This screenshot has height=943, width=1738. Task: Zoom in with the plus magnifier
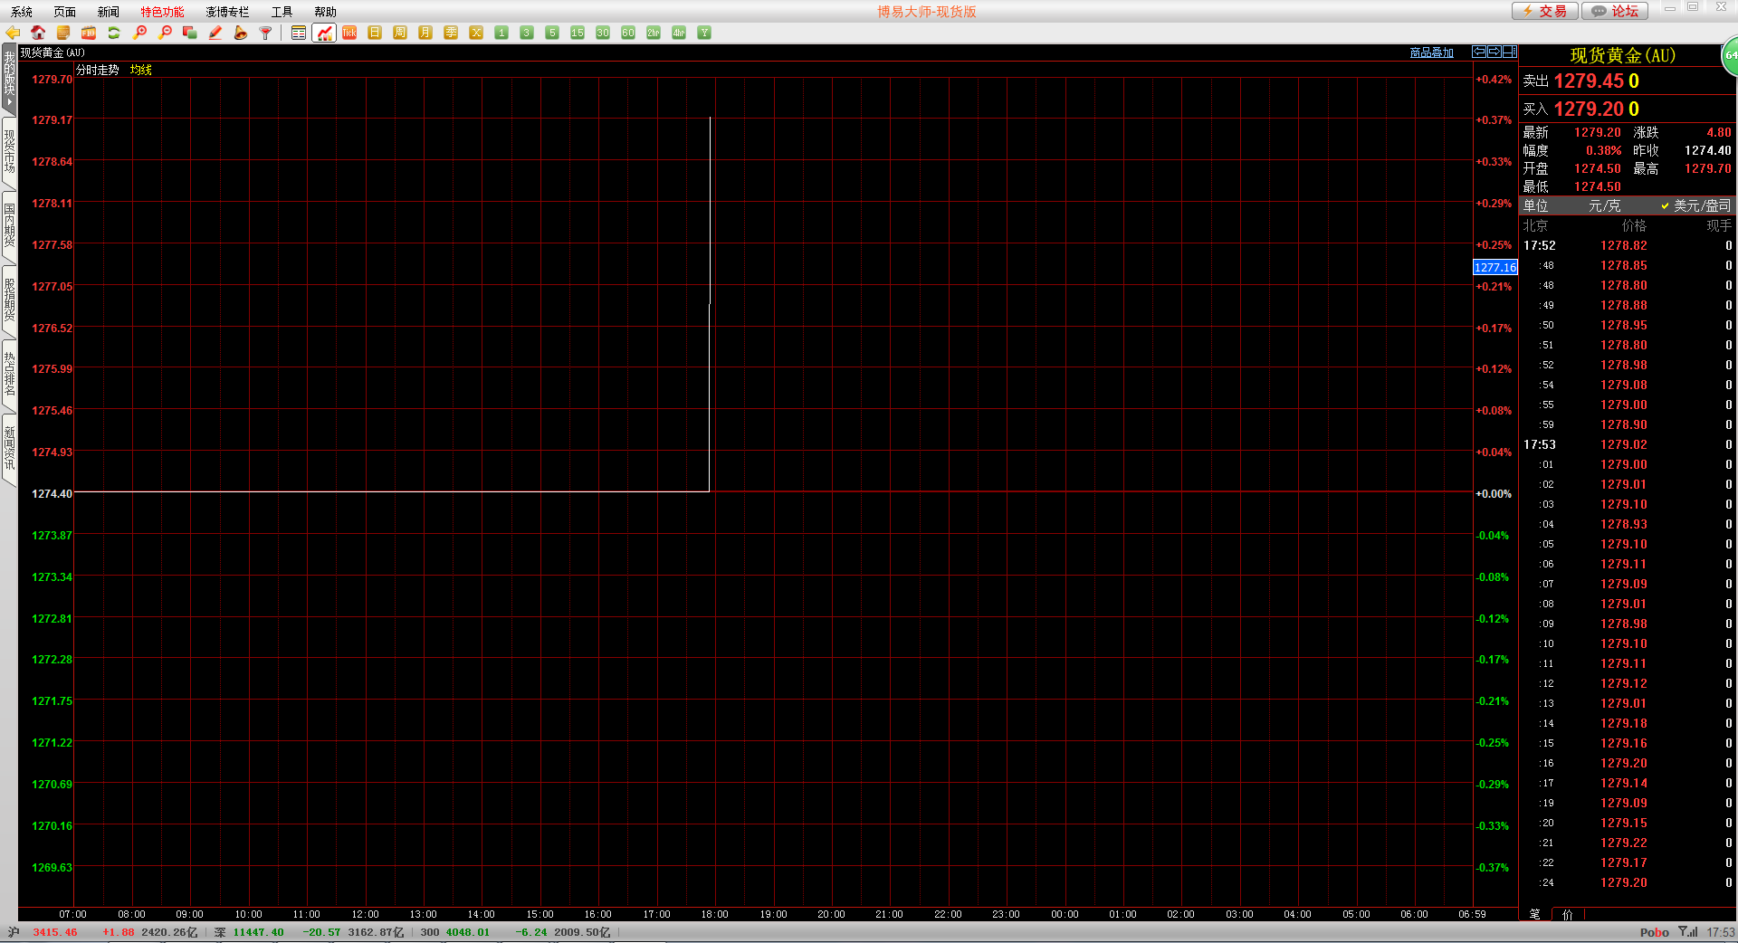coord(139,33)
